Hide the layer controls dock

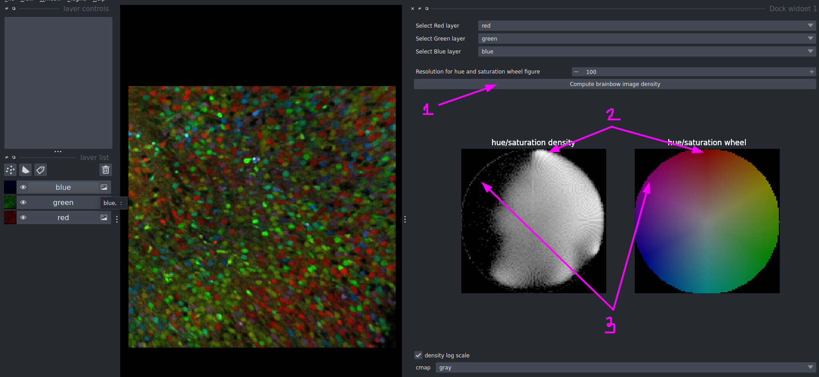coord(7,8)
